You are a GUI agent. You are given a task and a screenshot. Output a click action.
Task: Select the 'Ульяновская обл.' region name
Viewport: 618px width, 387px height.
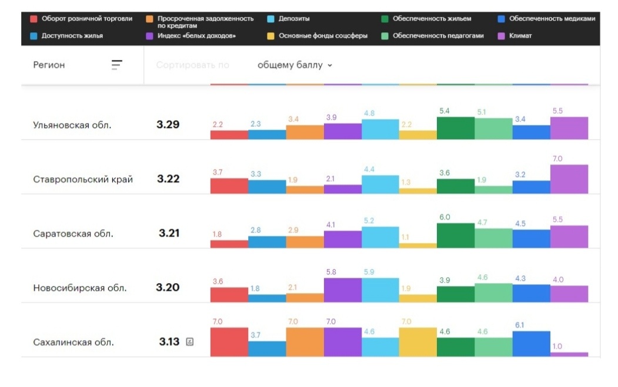tap(72, 125)
